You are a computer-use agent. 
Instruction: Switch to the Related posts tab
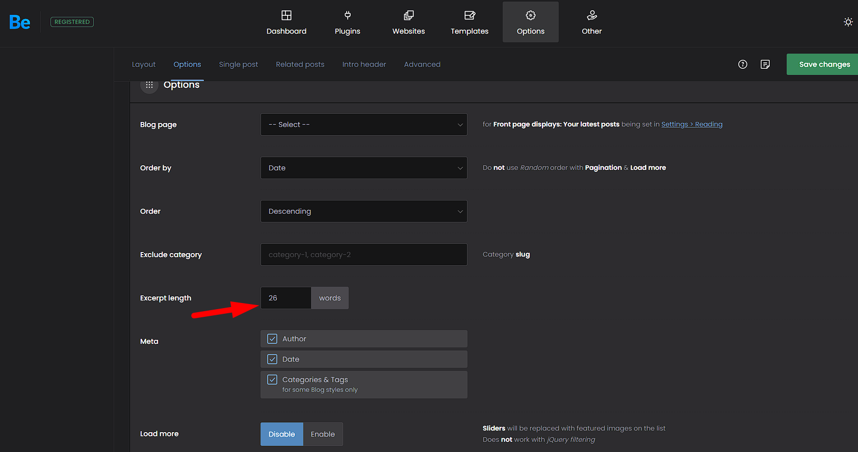[x=300, y=64]
